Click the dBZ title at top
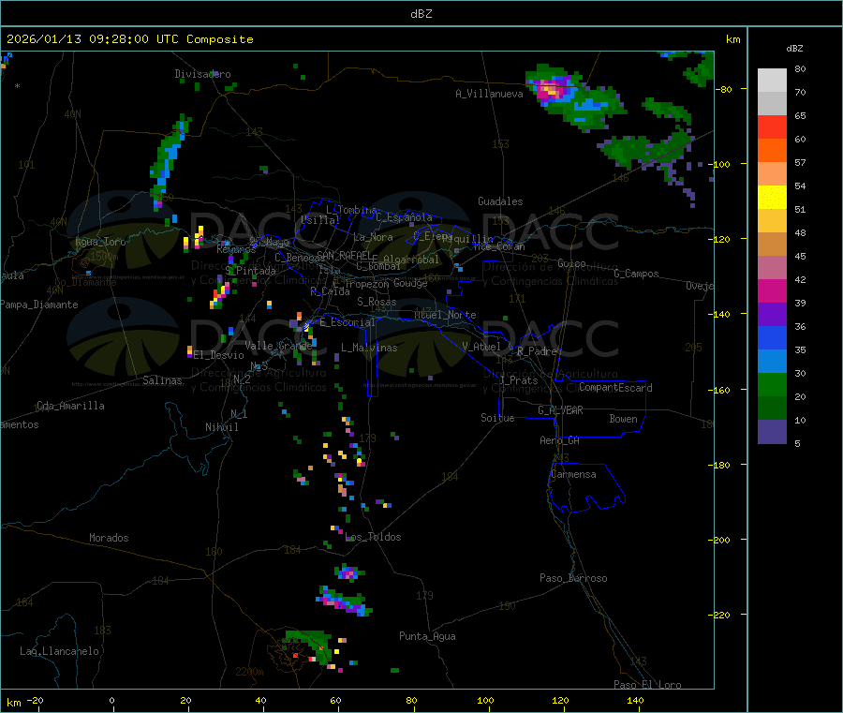The image size is (843, 713). 421,14
